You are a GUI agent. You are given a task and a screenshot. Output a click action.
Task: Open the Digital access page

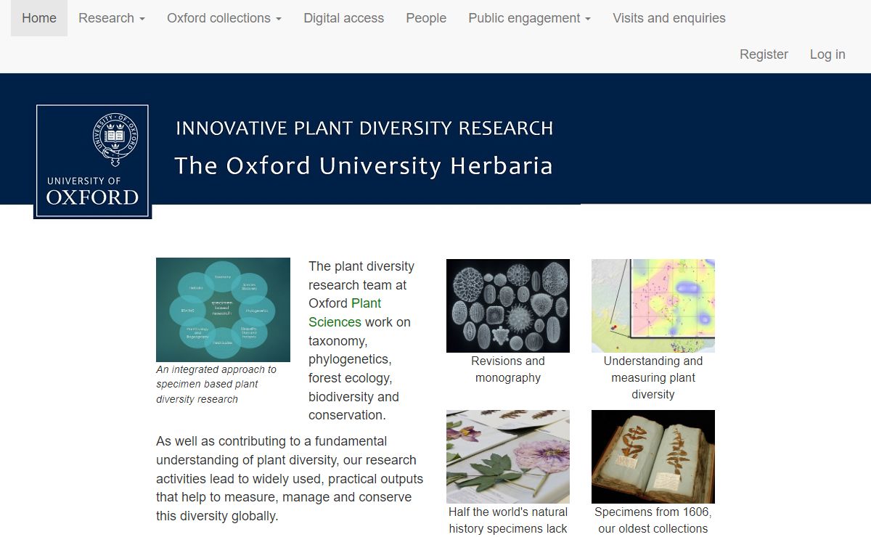point(344,18)
